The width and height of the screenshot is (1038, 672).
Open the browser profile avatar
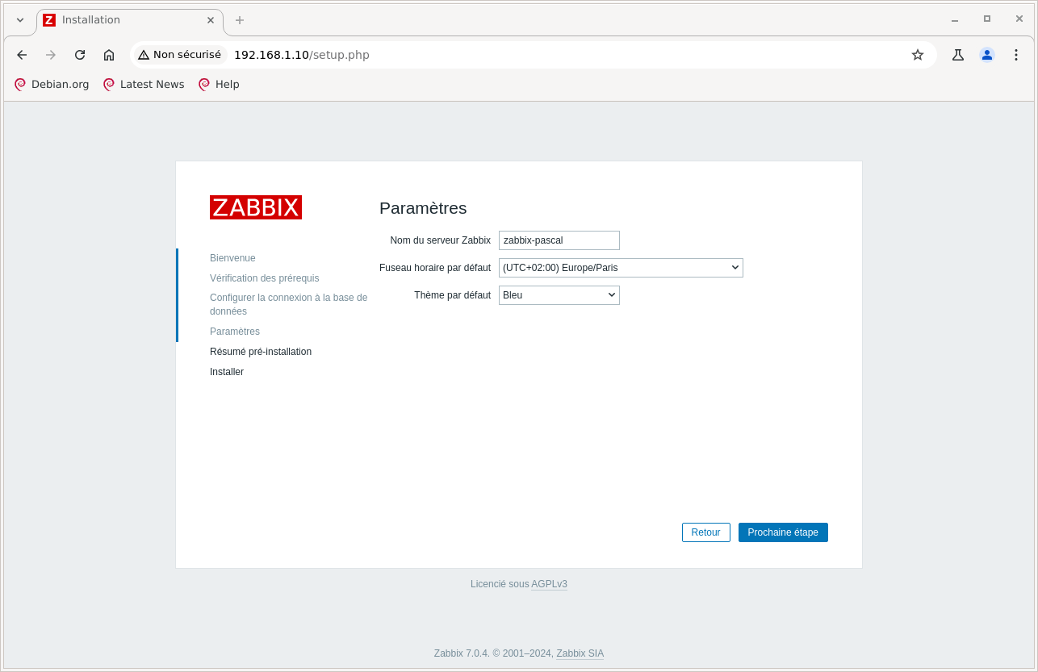coord(987,55)
